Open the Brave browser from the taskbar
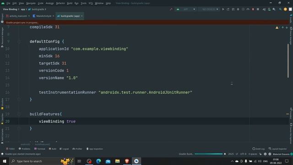Image resolution: width=293 pixels, height=165 pixels. [x=127, y=161]
